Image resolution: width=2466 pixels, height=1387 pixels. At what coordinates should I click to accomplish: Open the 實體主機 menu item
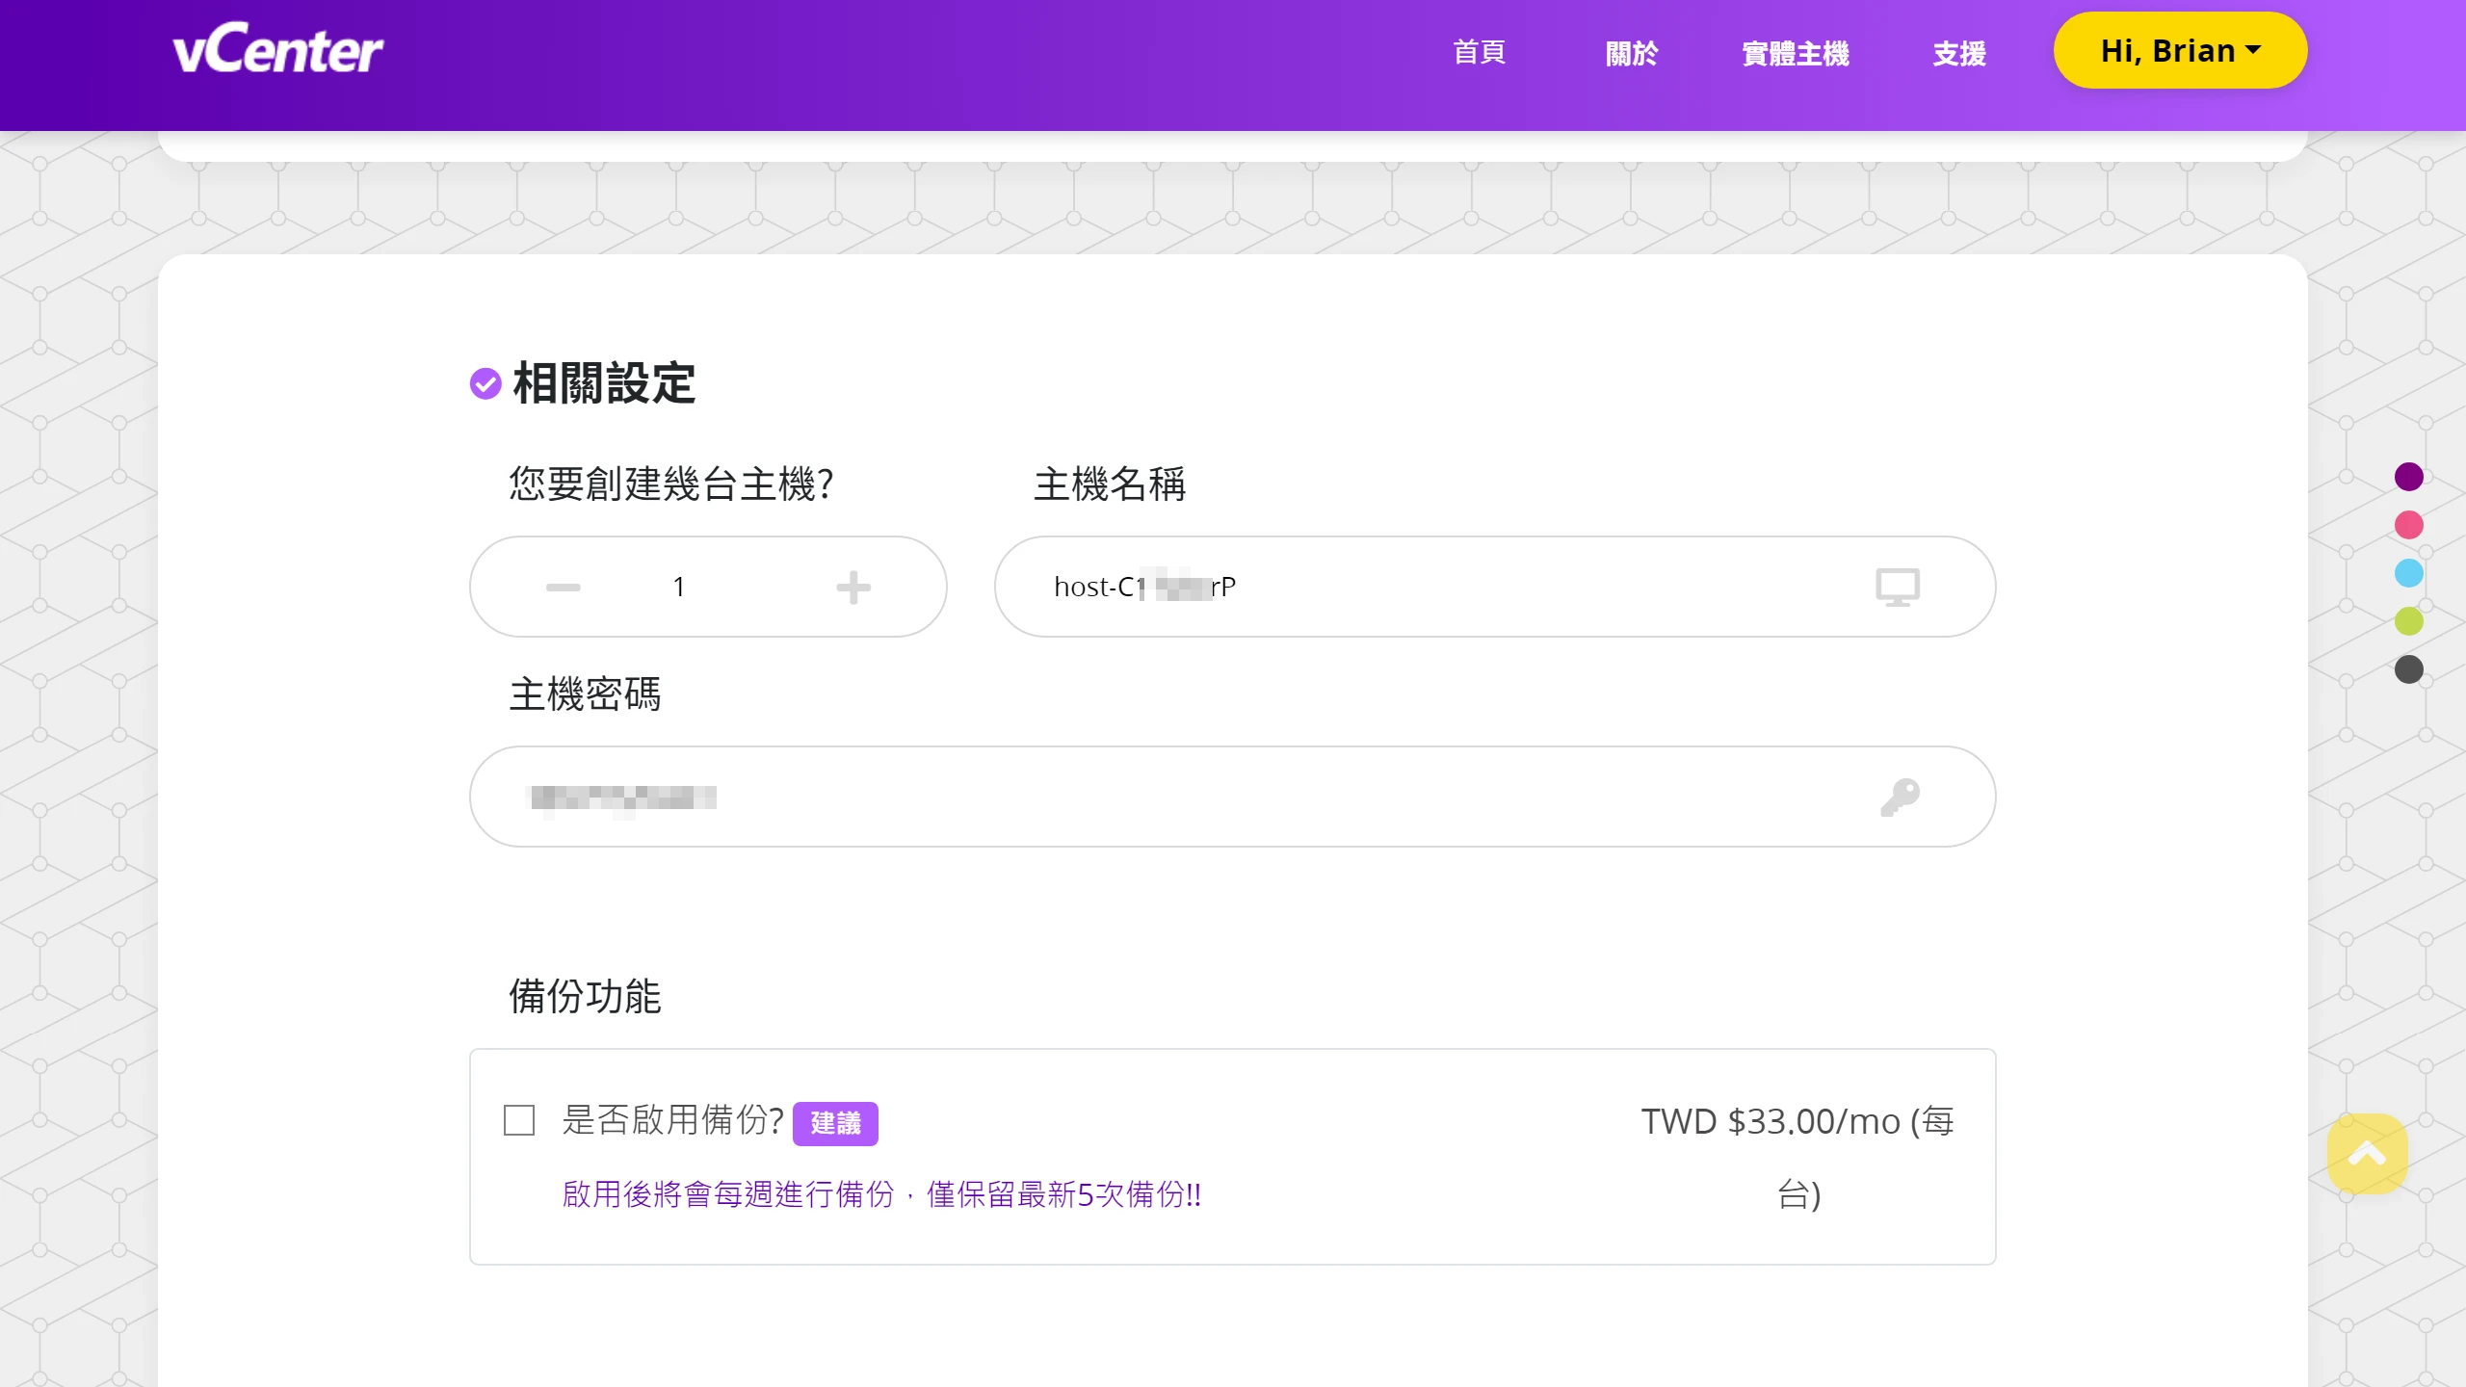(1795, 54)
